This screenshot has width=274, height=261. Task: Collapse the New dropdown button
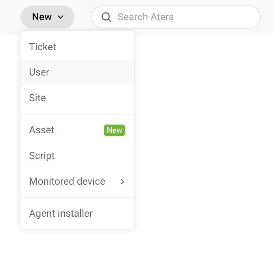[x=47, y=17]
